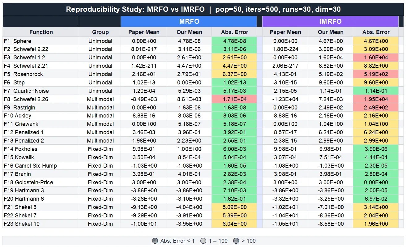The width and height of the screenshot is (406, 248).
Task: Click the value -8.49E+03
Action: pyautogui.click(x=144, y=99)
